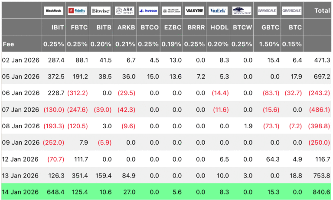Click the 02 Jan 2026 row date

click(20, 60)
